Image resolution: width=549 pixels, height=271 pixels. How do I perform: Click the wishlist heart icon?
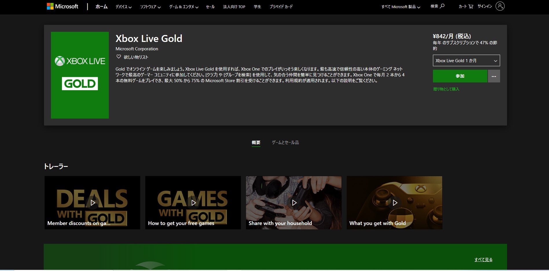[x=119, y=57]
